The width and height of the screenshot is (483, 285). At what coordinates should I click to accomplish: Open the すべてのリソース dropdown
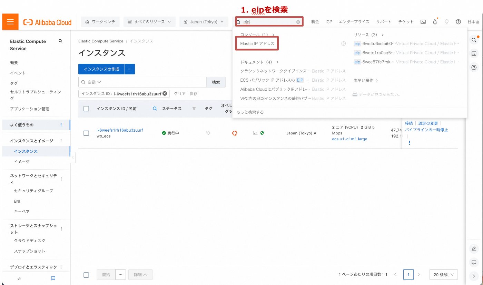tap(149, 22)
